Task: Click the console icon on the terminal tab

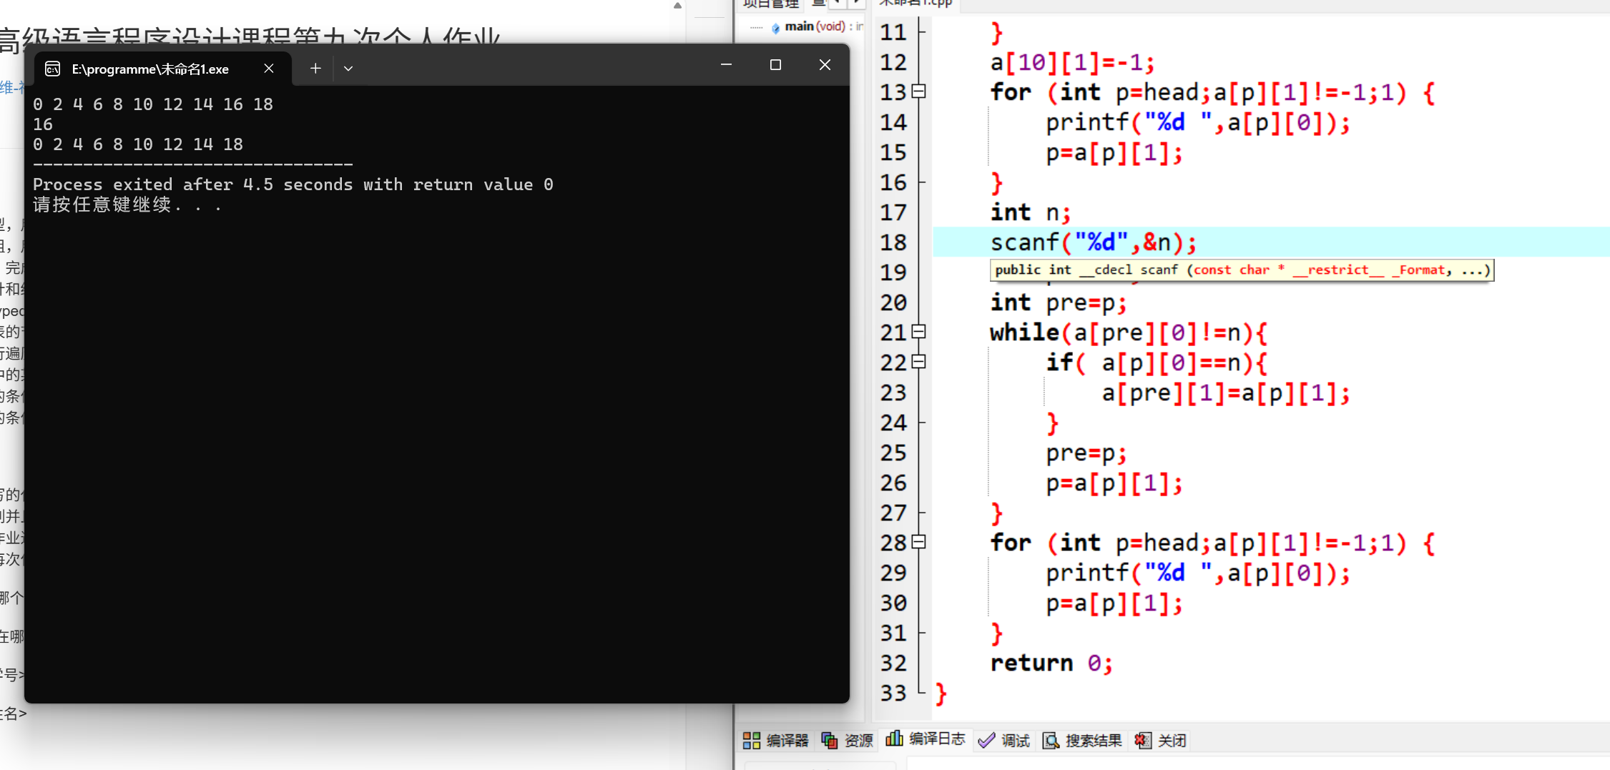Action: click(52, 69)
